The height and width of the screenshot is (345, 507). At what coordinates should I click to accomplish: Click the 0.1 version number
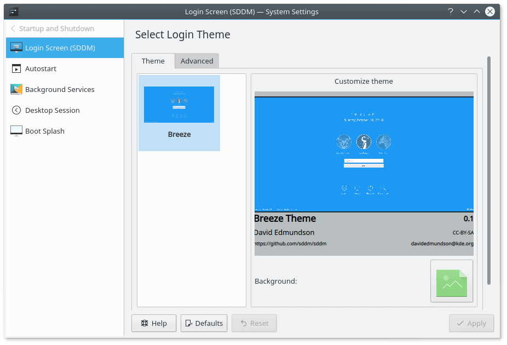(x=468, y=219)
